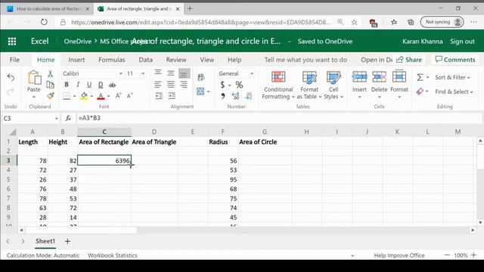The height and width of the screenshot is (272, 484).
Task: Switch to the Insert tab
Action: pos(76,60)
